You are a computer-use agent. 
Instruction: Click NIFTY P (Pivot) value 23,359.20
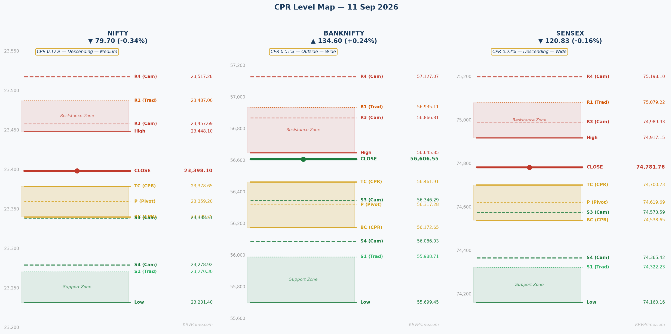point(202,201)
